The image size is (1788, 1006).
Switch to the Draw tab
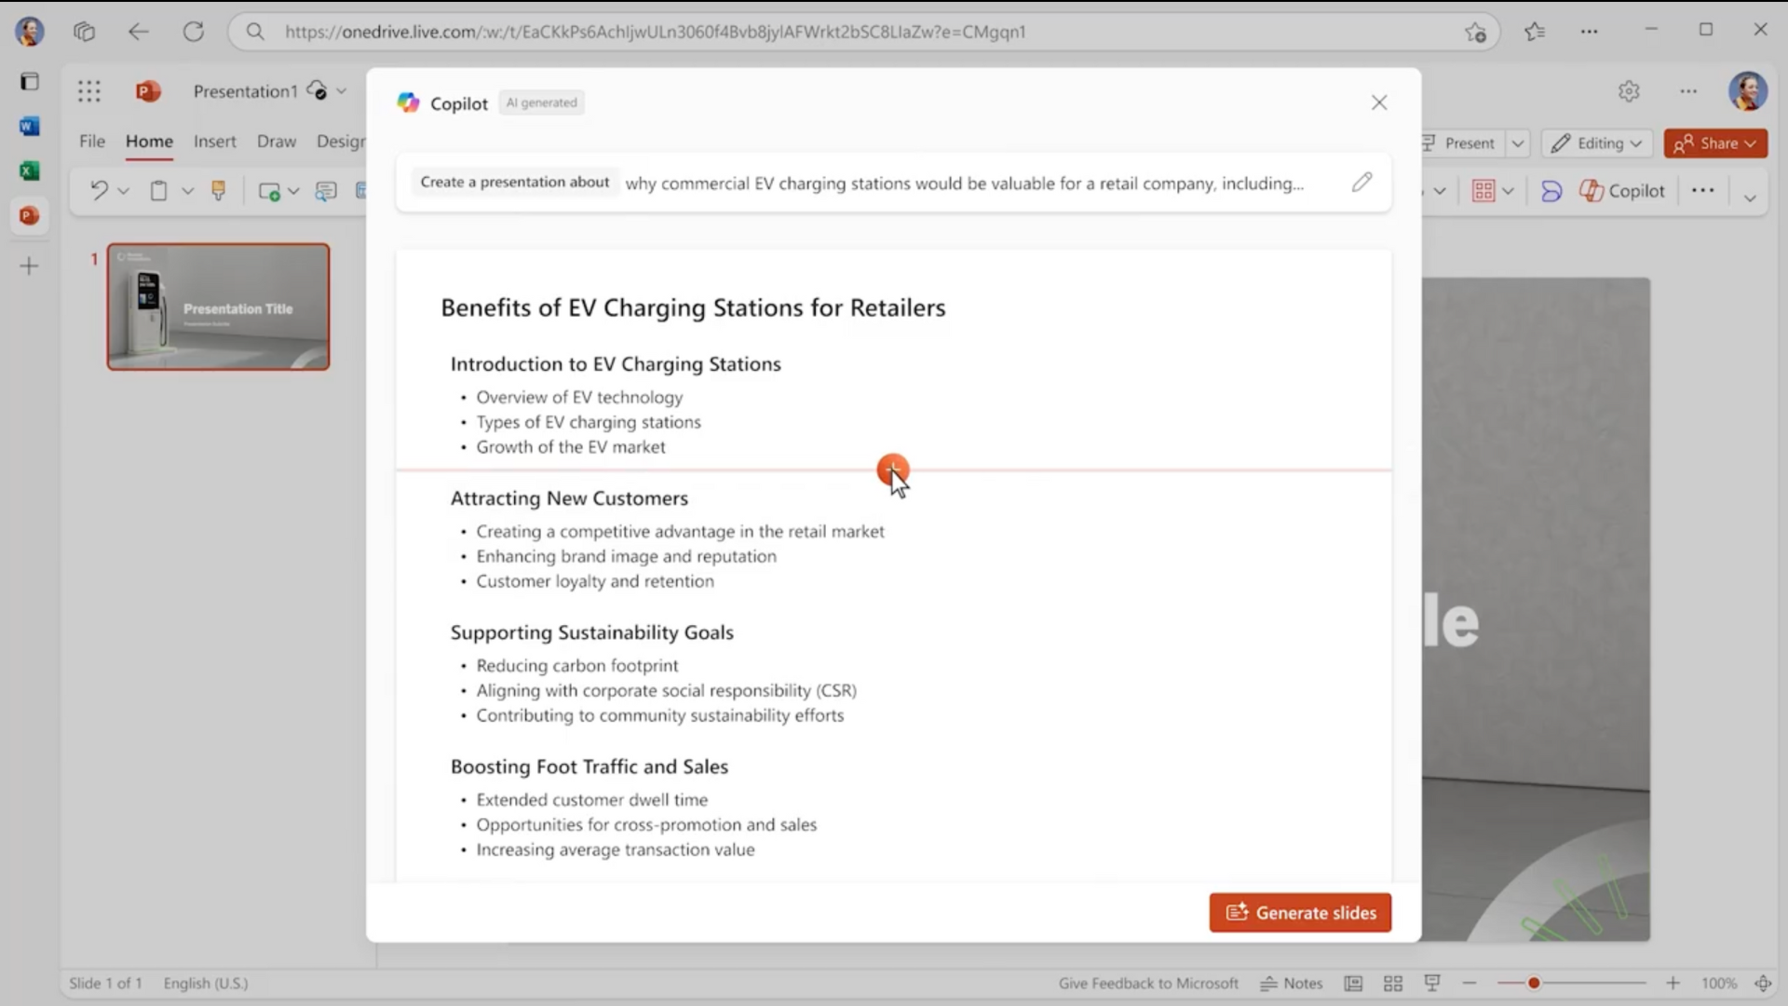[276, 142]
